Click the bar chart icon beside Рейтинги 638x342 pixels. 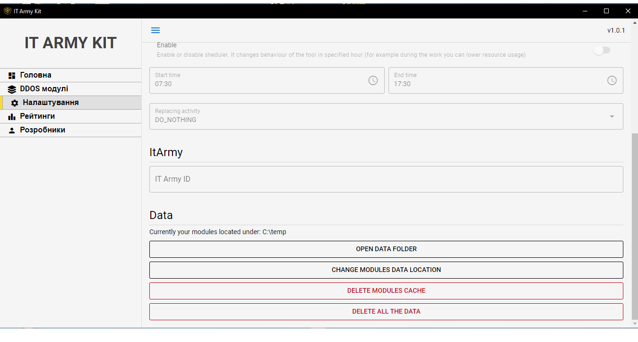pos(12,117)
